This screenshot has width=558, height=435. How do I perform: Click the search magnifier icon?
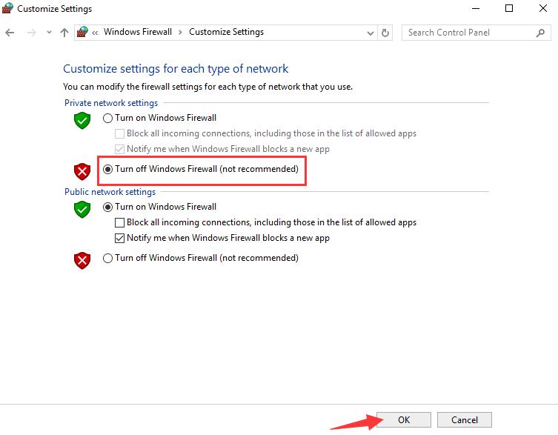coord(540,33)
